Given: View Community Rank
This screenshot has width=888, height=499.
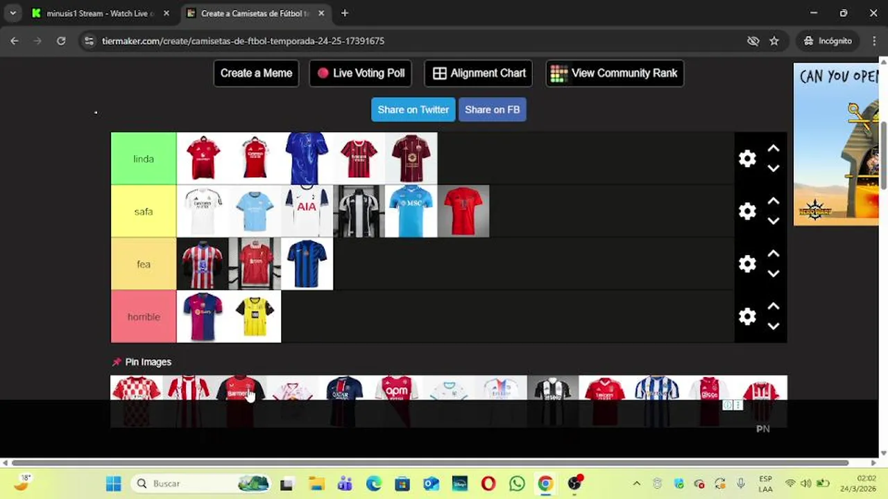Looking at the screenshot, I should pos(615,73).
